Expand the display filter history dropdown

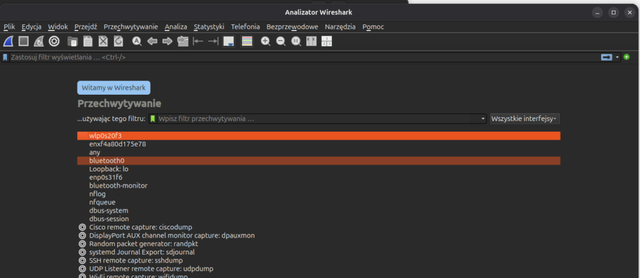617,57
